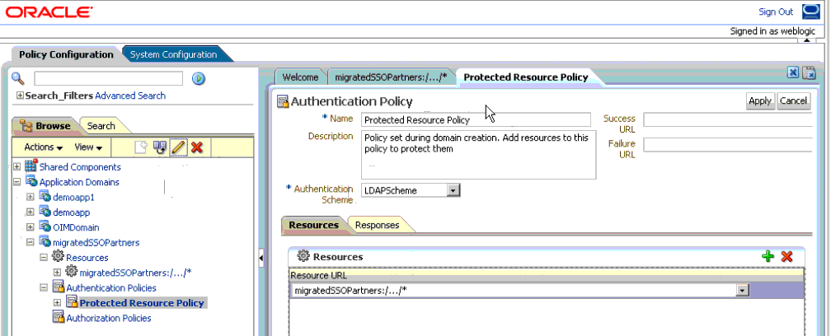Click the Oracle icon beside Sign Out

pyautogui.click(x=810, y=12)
